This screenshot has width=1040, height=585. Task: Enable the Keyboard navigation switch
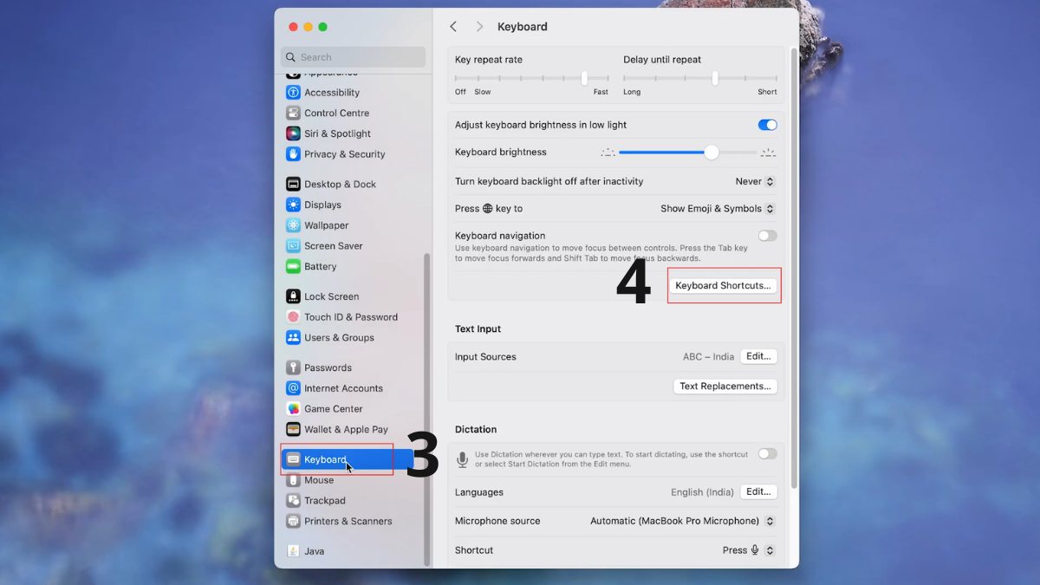(x=767, y=236)
